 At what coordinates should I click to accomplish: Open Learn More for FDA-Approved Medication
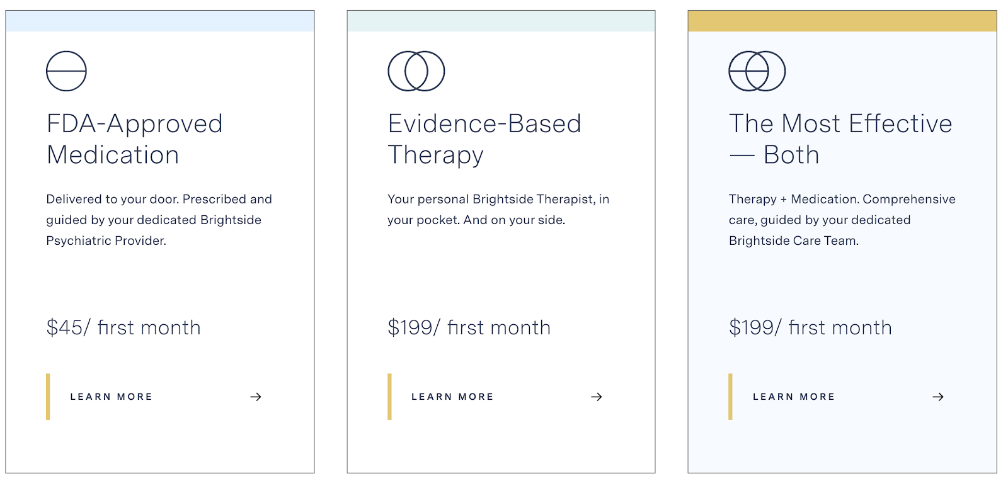pos(112,397)
